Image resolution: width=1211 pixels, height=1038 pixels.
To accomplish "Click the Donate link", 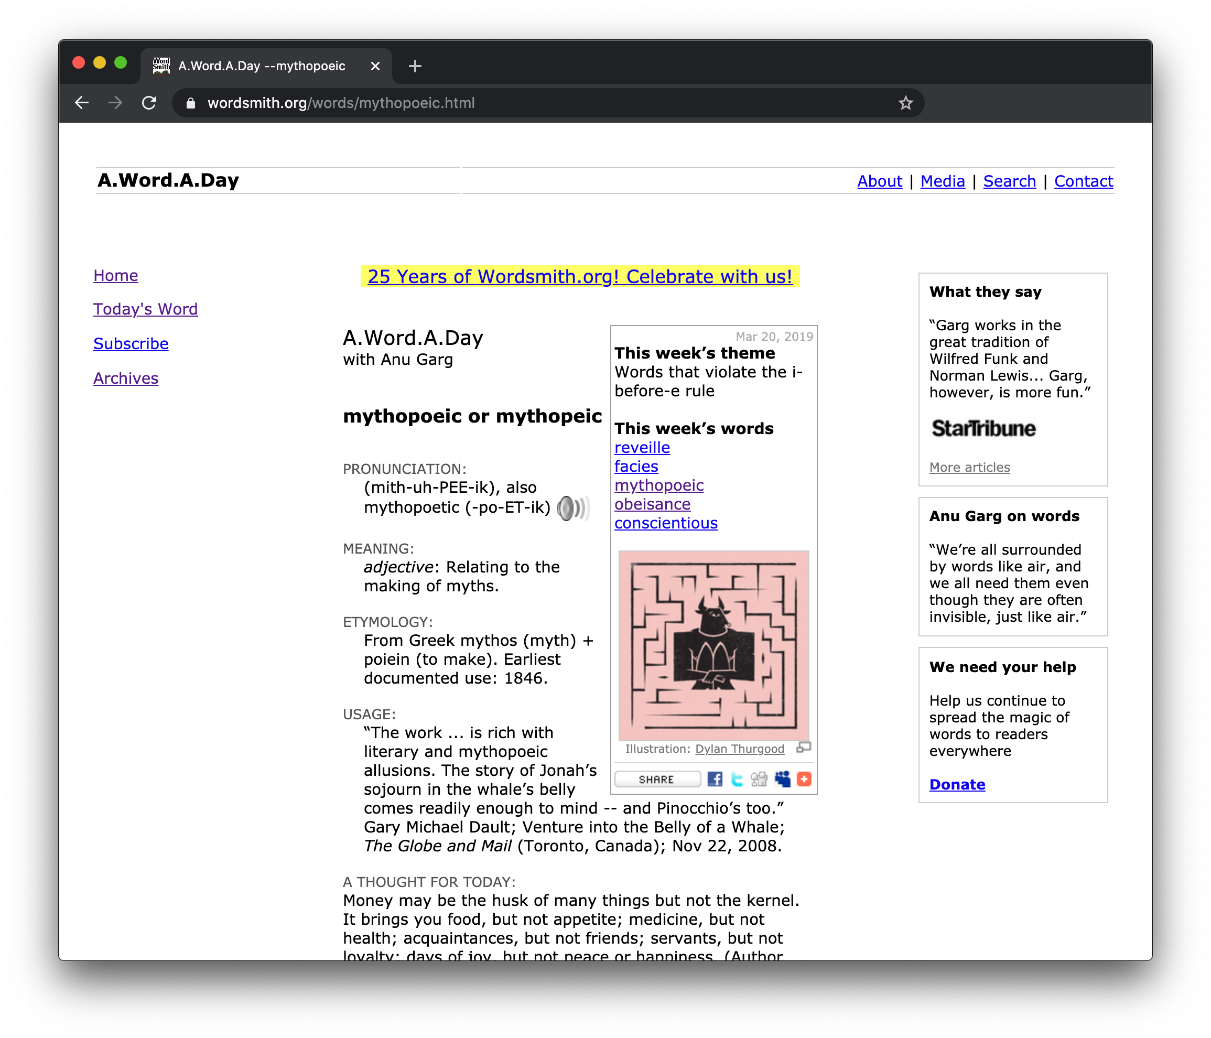I will click(x=957, y=784).
